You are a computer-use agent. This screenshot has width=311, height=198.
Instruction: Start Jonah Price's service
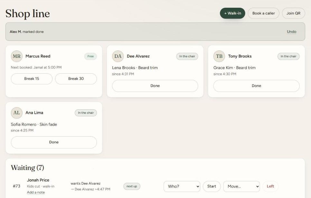coord(212,186)
